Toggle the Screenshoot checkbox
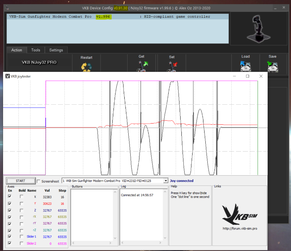 tap(39, 181)
